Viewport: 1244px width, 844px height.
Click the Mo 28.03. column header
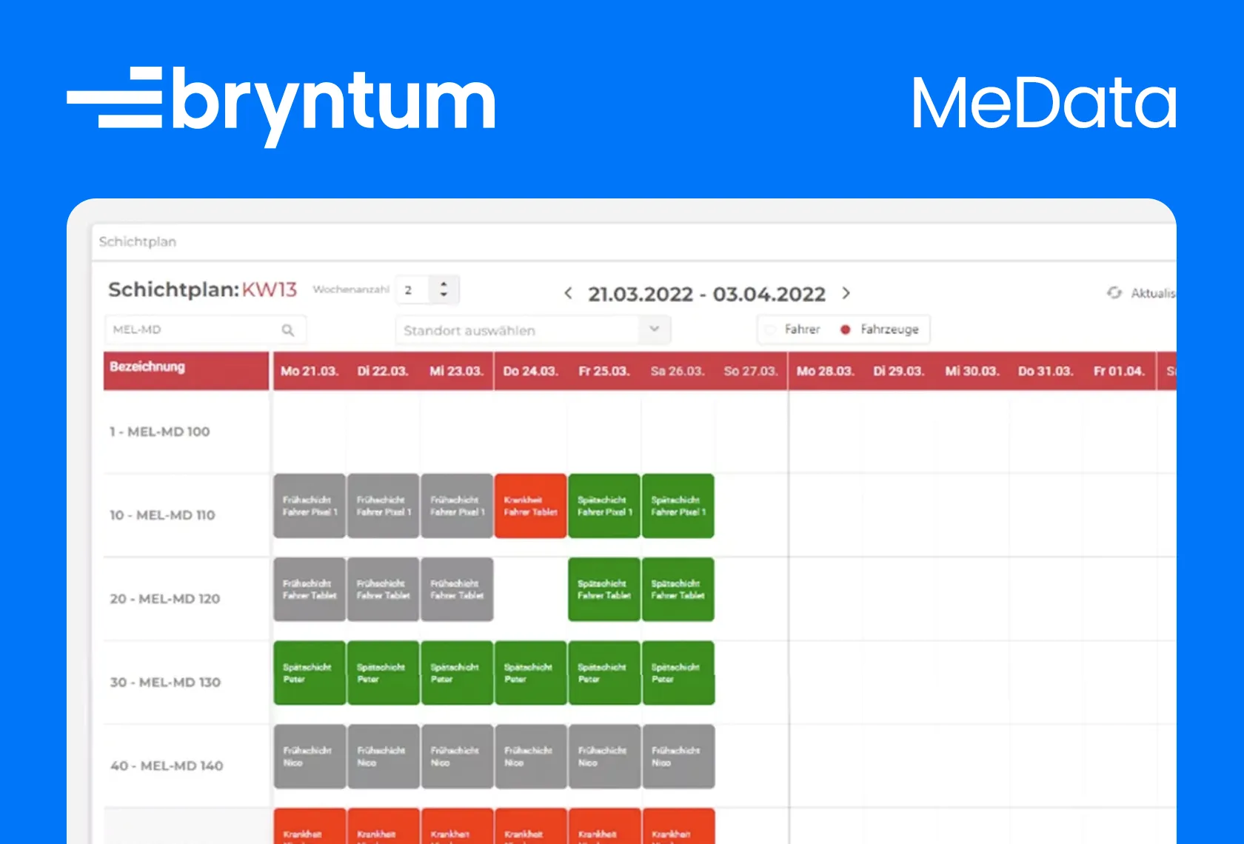[x=825, y=371]
